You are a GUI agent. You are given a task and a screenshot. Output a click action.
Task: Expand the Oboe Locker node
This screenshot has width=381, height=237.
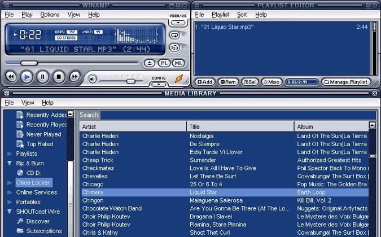[10, 183]
